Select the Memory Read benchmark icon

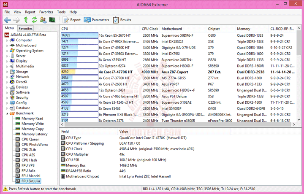coord(18,118)
